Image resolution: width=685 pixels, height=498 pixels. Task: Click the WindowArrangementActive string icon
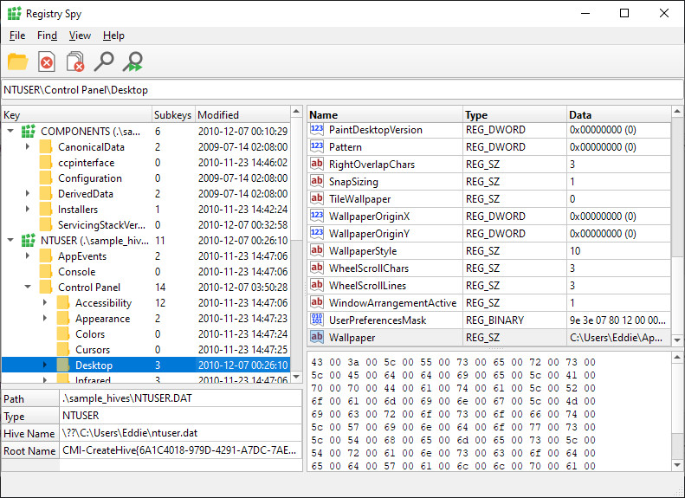pyautogui.click(x=317, y=302)
